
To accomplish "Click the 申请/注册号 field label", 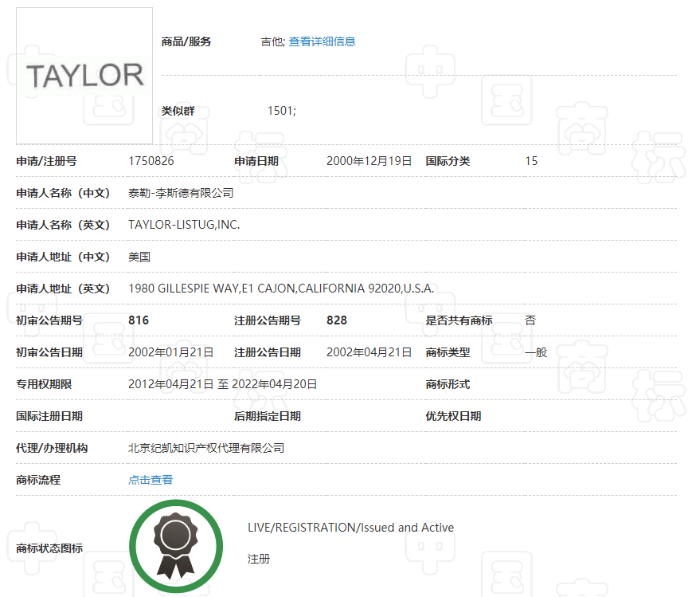I will [x=46, y=161].
